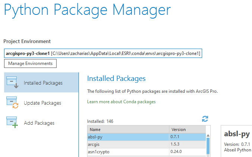Click the Project Environment label
Viewport: 252px width, 157px height.
click(x=27, y=41)
